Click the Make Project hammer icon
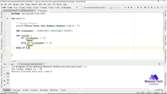The image size is (167, 94). coord(77,7)
